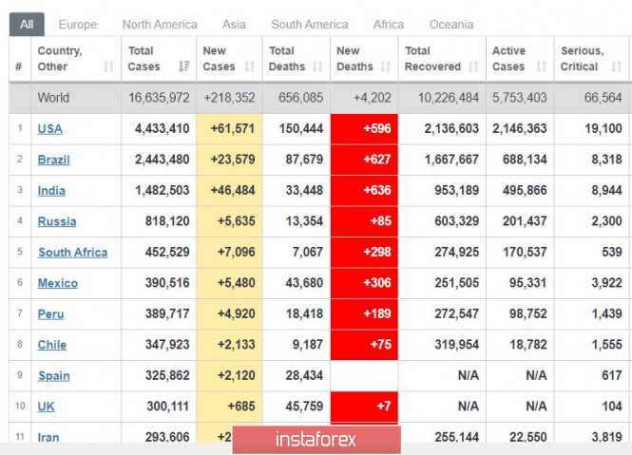Open the North America tab
Screen dimensions: 632x455
click(x=160, y=24)
